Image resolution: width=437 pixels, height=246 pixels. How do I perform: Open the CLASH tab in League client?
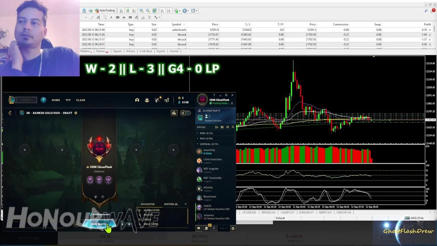click(x=81, y=100)
